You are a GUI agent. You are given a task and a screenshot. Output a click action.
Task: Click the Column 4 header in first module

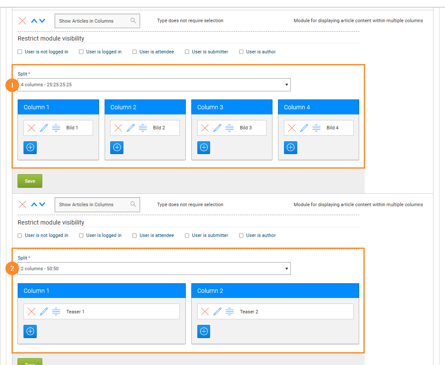pyautogui.click(x=319, y=107)
